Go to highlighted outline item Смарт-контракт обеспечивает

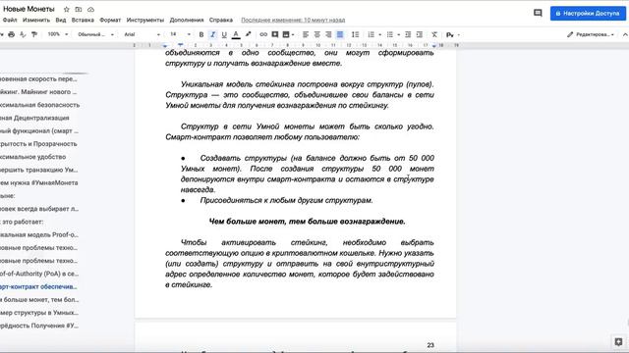(x=38, y=287)
